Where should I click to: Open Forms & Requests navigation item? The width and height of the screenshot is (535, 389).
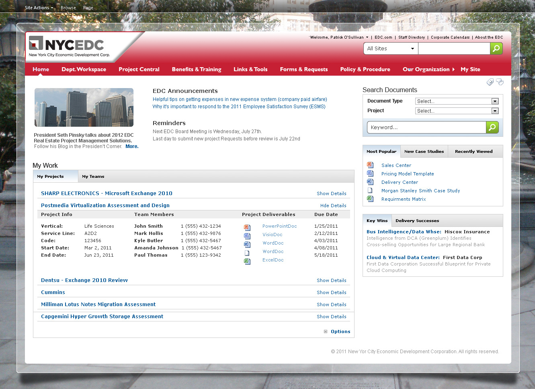pos(304,69)
